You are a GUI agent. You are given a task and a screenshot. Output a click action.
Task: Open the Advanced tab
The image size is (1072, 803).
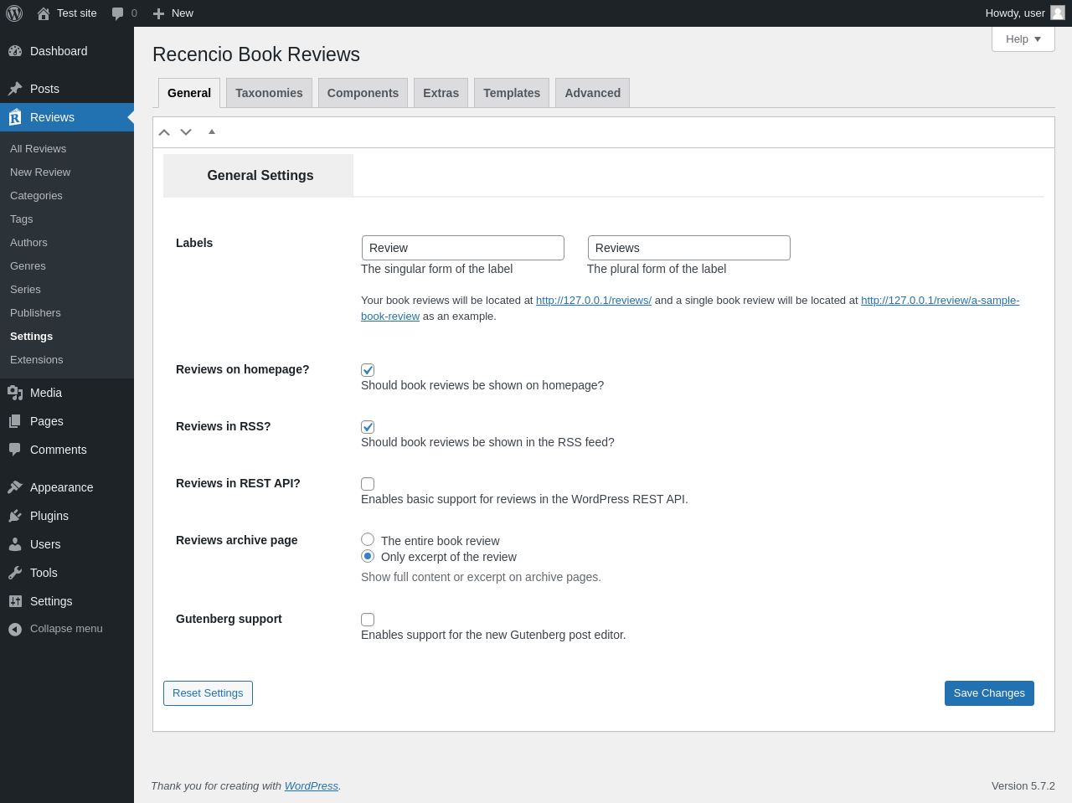(592, 93)
